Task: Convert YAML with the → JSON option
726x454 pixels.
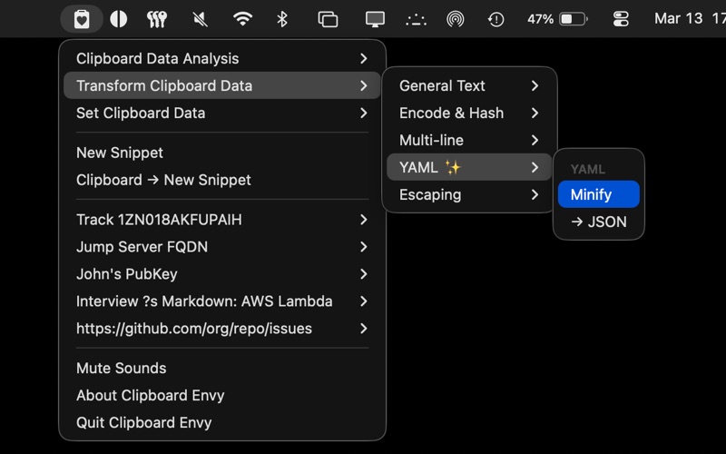Action: [599, 222]
